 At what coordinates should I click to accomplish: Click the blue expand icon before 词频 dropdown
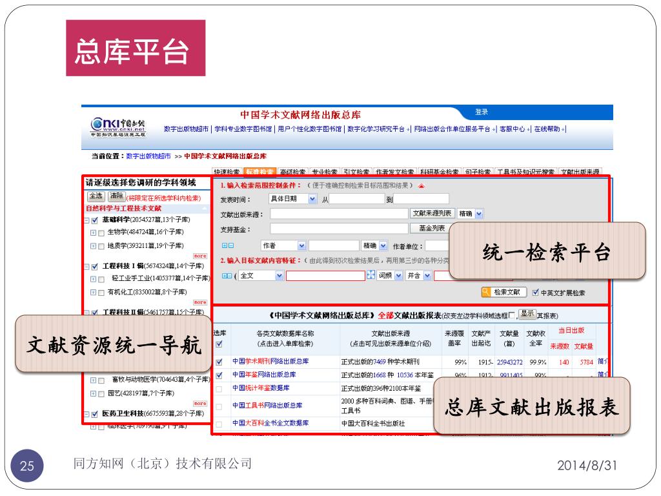371,275
